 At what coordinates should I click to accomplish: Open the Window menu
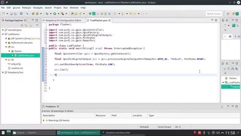click(74, 8)
